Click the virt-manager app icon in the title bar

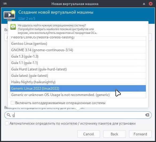coord(5,4)
